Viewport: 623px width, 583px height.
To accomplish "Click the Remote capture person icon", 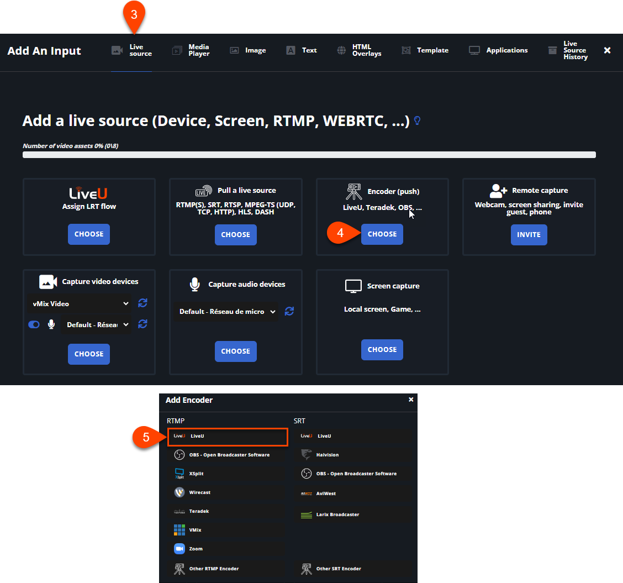I will pos(498,191).
